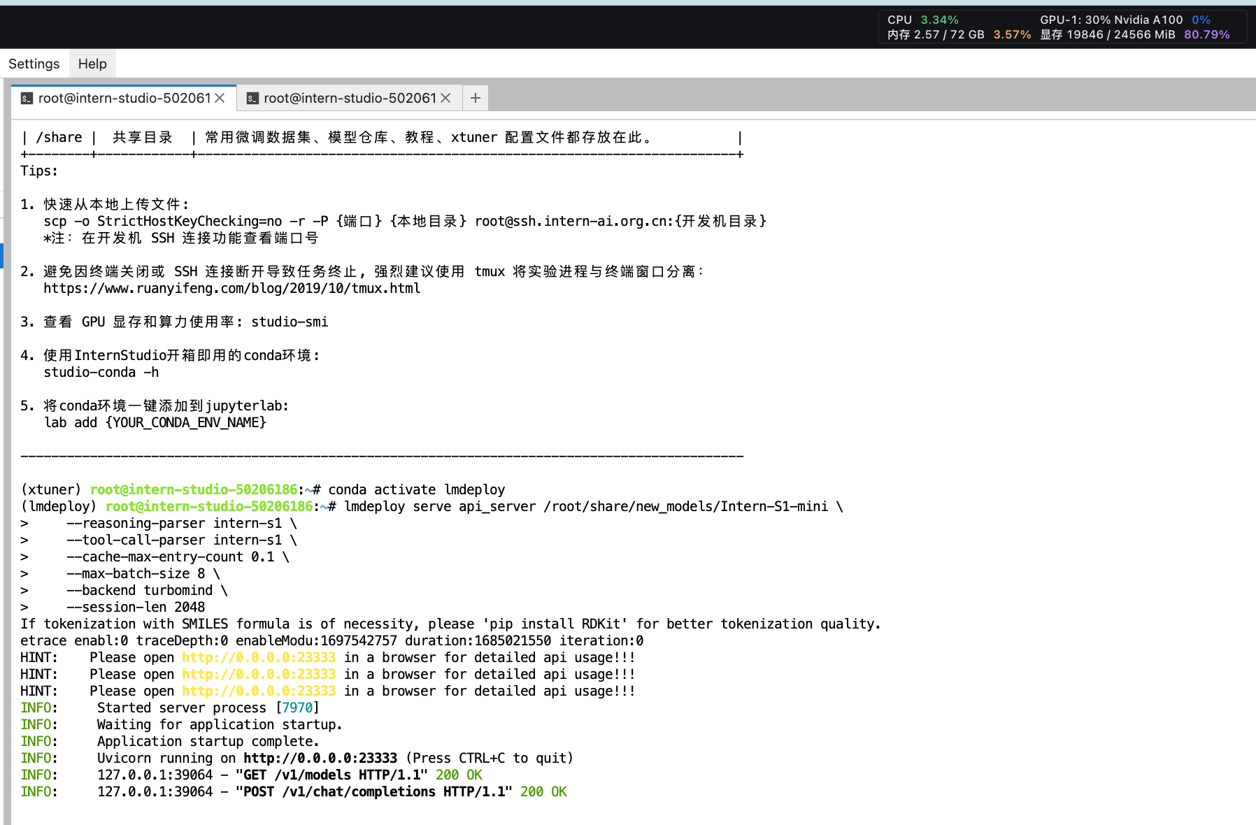Add a new terminal tab with plus button
Image resolution: width=1256 pixels, height=825 pixels.
[476, 98]
